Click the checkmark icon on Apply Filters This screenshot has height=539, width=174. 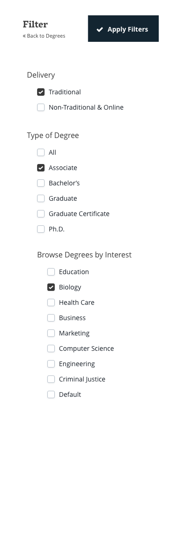coord(99,30)
